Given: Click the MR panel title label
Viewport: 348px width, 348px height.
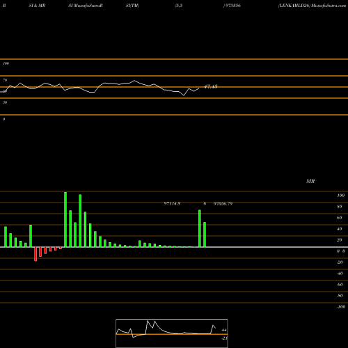Looking at the screenshot, I should pyautogui.click(x=310, y=181).
